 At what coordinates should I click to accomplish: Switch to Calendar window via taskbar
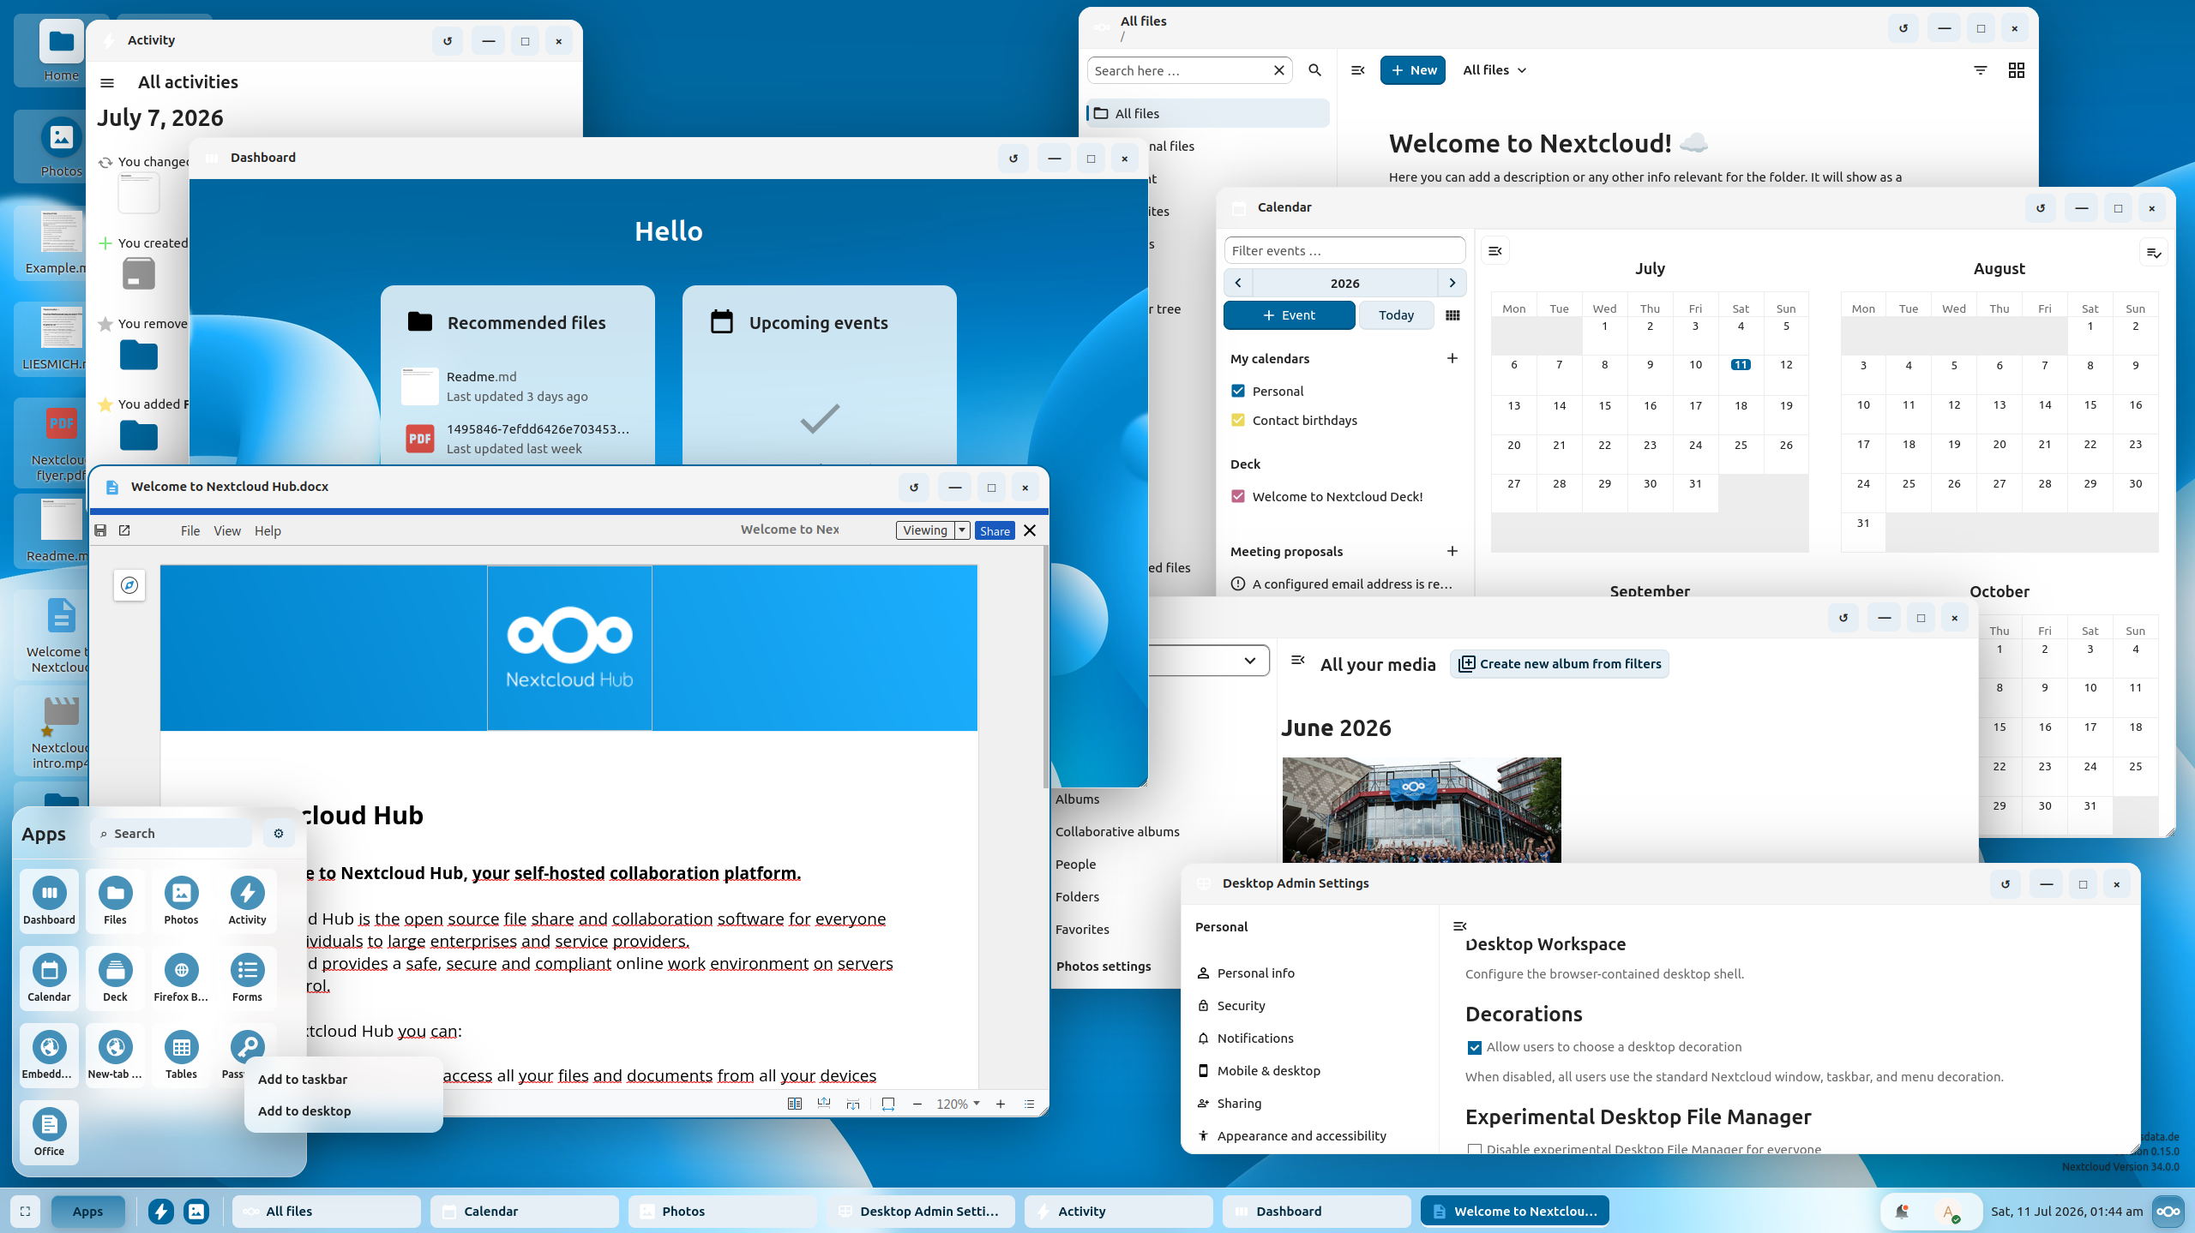[x=524, y=1211]
